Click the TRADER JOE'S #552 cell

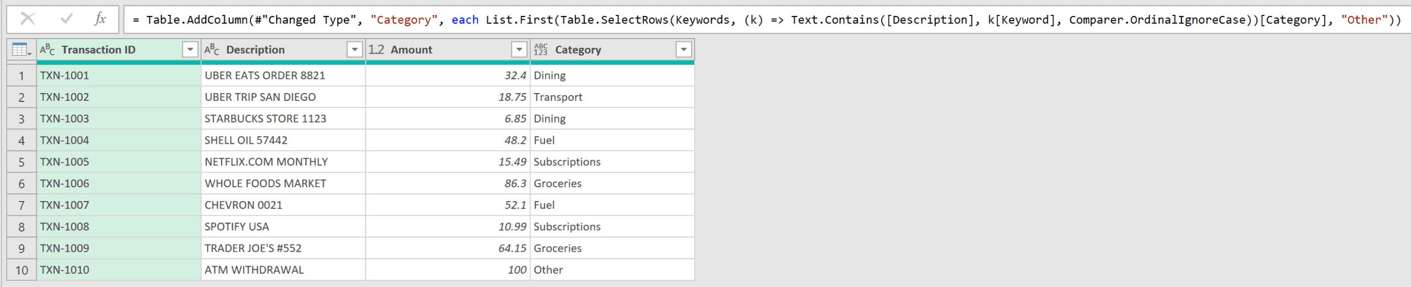tap(283, 248)
